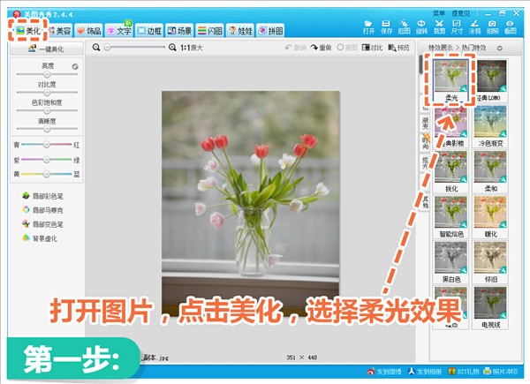The image size is (530, 384).
Task: Click the 保存 (Save) icon
Action: coord(387,26)
